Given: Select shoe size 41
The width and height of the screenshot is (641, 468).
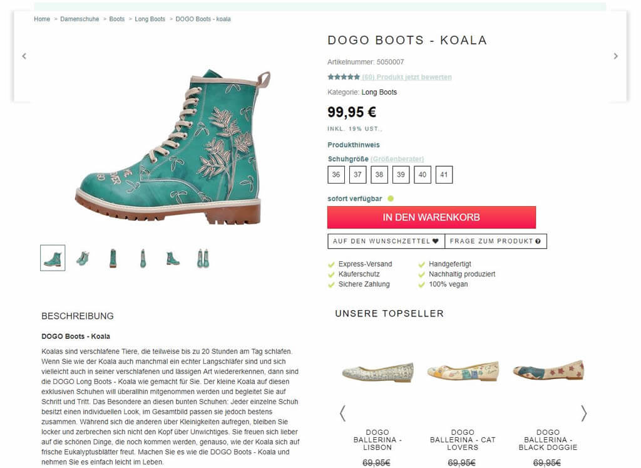Looking at the screenshot, I should (x=444, y=175).
